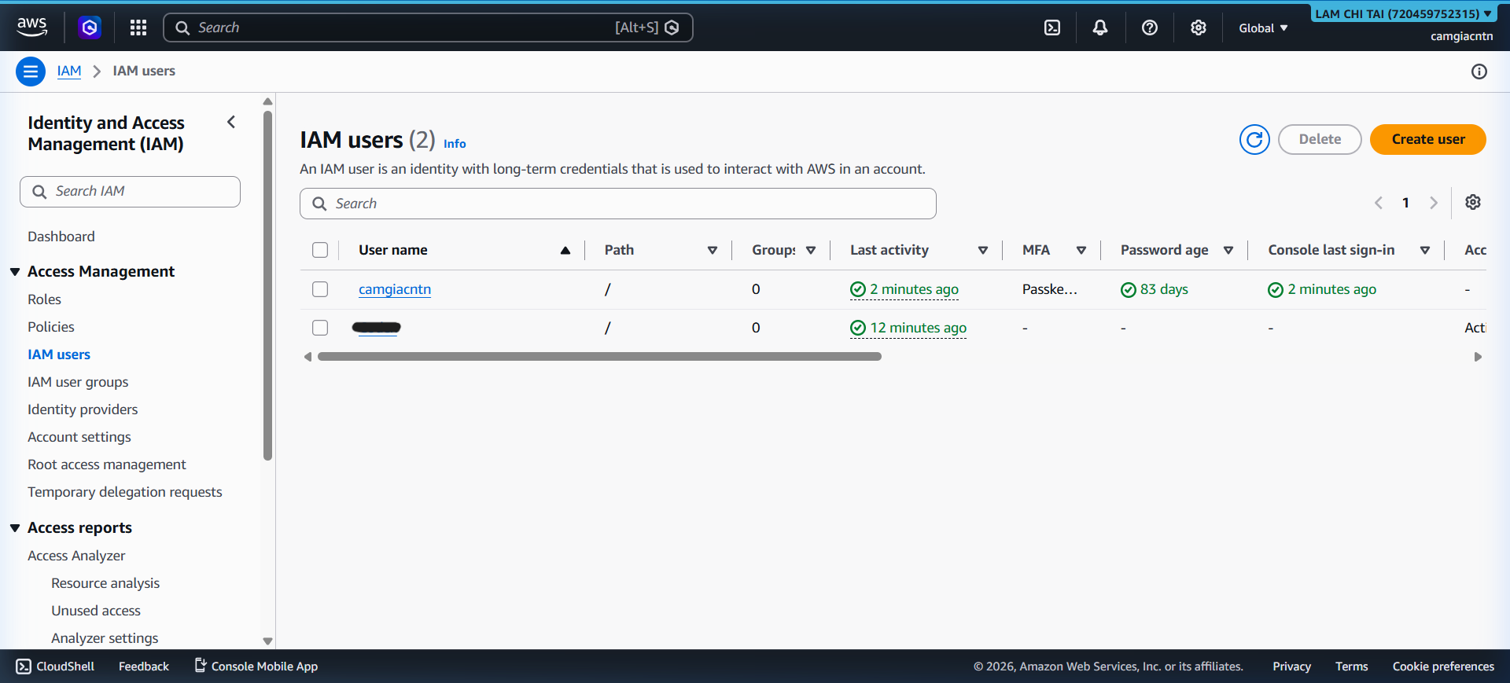Open the Privacy footer link
The image size is (1510, 683).
(x=1291, y=666)
